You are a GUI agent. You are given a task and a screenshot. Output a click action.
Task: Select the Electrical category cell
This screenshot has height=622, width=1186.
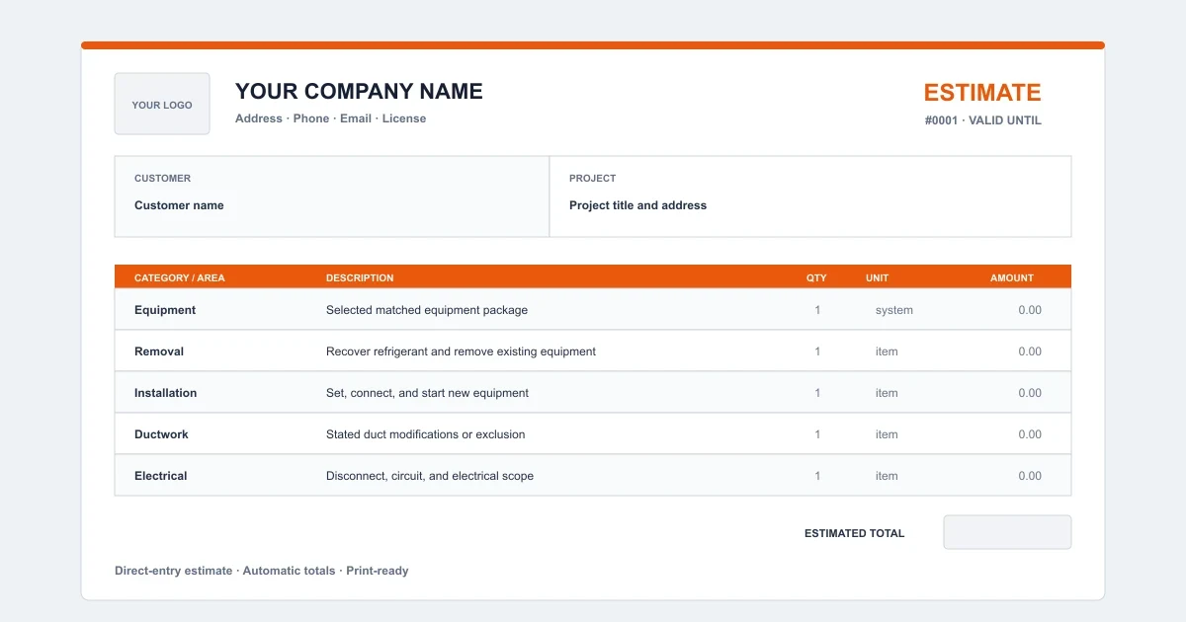click(x=161, y=476)
